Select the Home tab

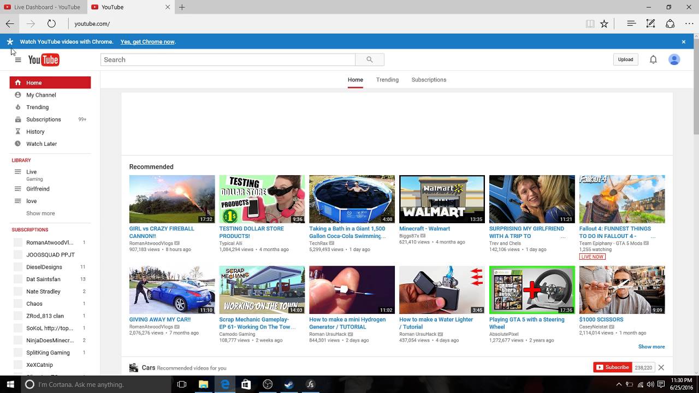(356, 80)
